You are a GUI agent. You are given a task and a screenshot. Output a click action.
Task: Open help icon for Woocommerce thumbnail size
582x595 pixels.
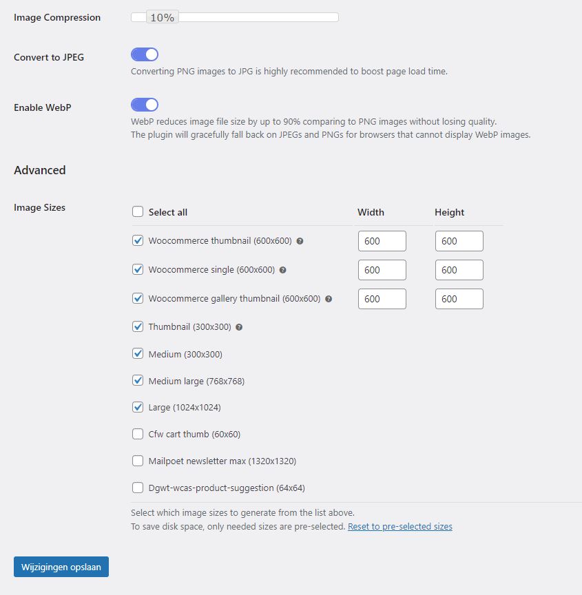(300, 241)
